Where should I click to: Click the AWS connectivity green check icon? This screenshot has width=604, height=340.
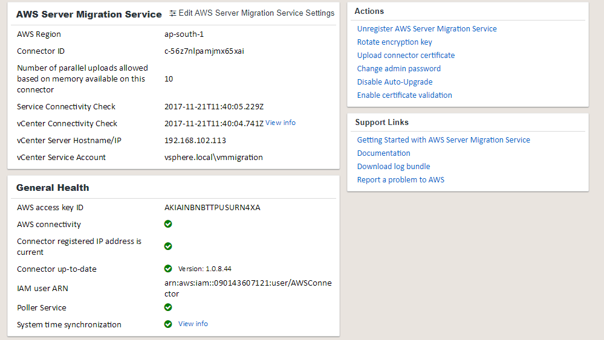pos(168,224)
